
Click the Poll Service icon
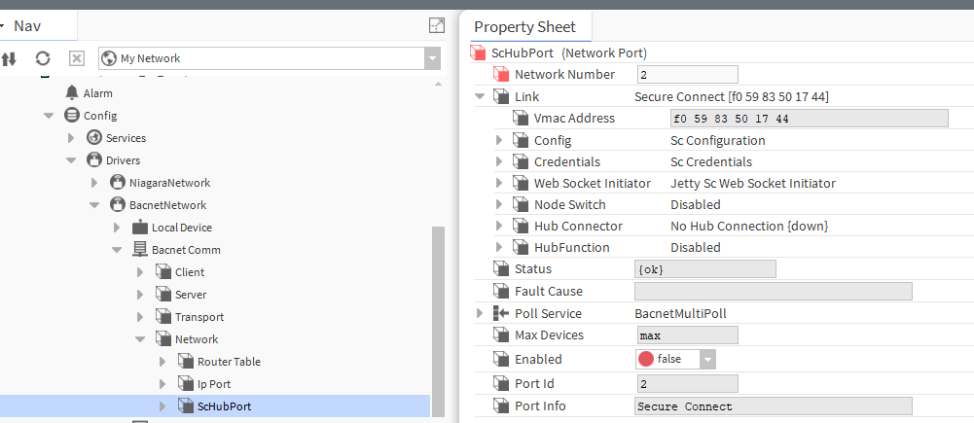coord(500,313)
